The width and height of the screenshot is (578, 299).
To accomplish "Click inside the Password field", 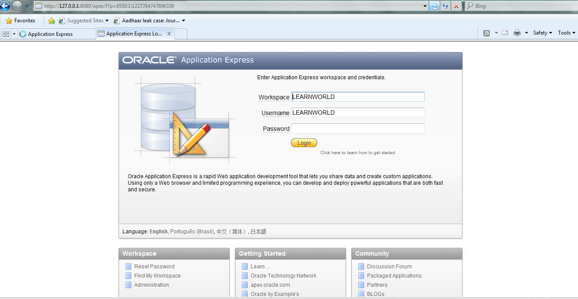I will pyautogui.click(x=357, y=128).
